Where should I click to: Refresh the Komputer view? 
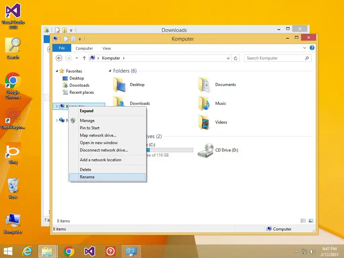(235, 58)
